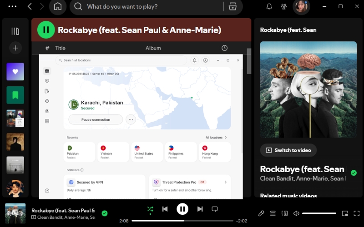364x227 pixels.
Task: Pause playback in bottom player
Action: (182, 209)
